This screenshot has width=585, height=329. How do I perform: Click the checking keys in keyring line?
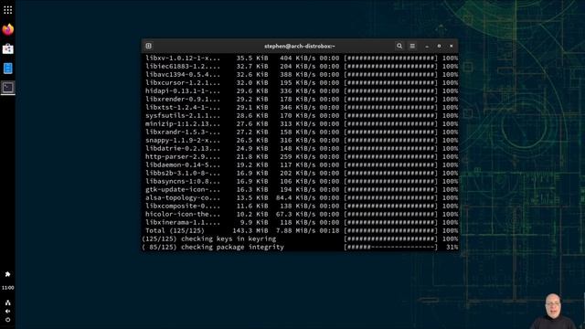coord(300,239)
